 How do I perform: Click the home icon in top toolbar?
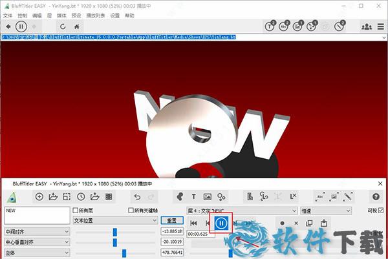click(x=77, y=26)
